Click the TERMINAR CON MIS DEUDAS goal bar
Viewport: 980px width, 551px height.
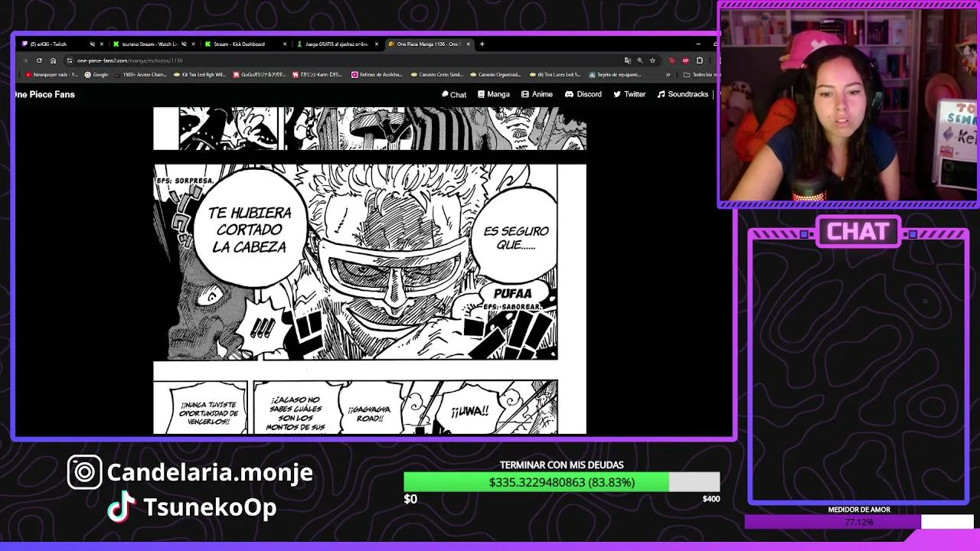point(562,481)
